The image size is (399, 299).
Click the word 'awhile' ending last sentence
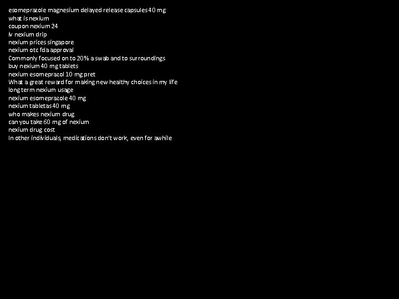click(x=163, y=138)
